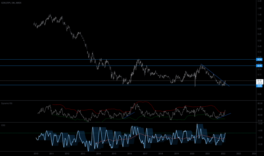Image resolution: width=264 pixels, height=156 pixels.
Task: Click the GDXJ/SPY, 1W, AMEX symbol title
Action: 11,3
